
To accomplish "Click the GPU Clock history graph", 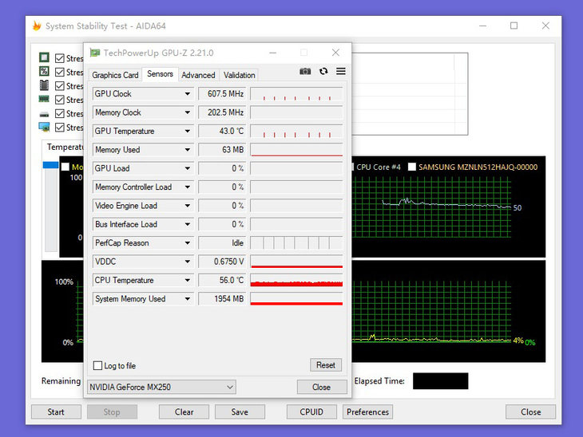I will [x=296, y=94].
